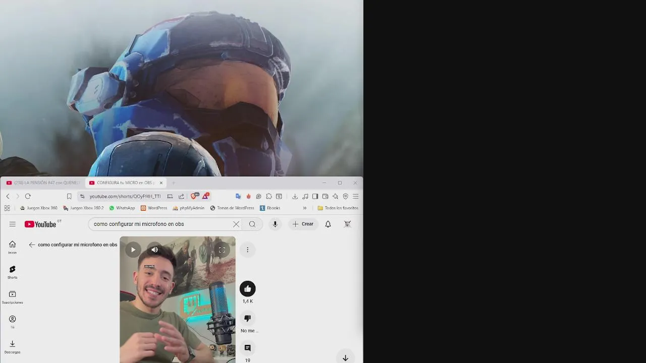Reload the current YouTube page

pyautogui.click(x=28, y=196)
